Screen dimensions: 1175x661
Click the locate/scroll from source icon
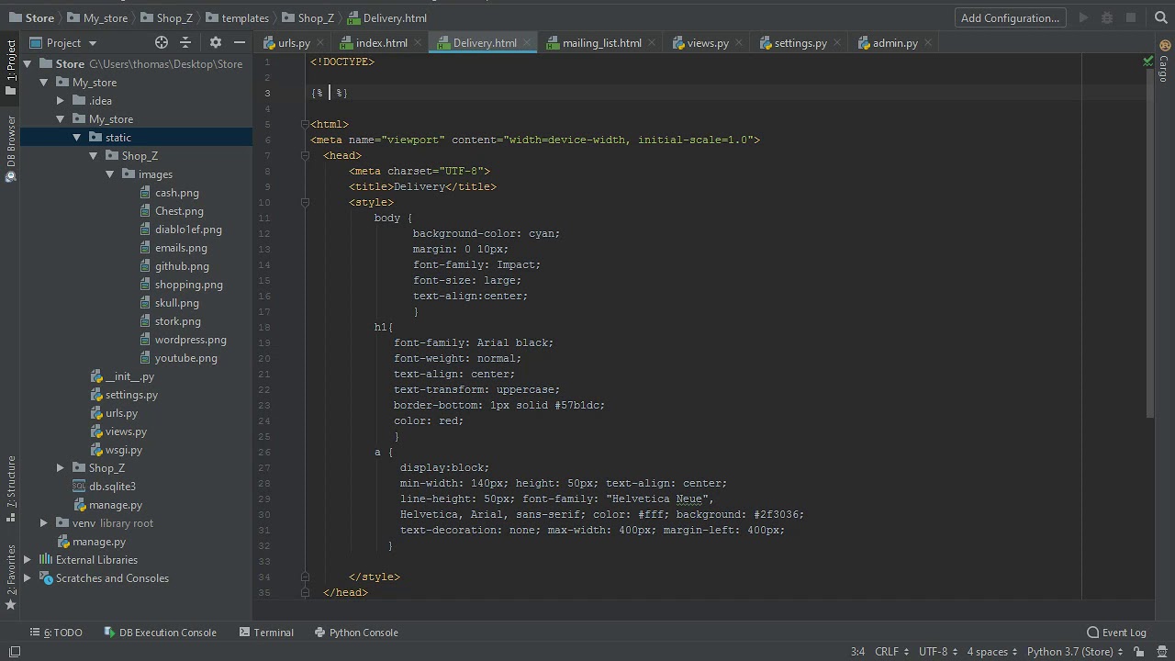[x=162, y=42]
